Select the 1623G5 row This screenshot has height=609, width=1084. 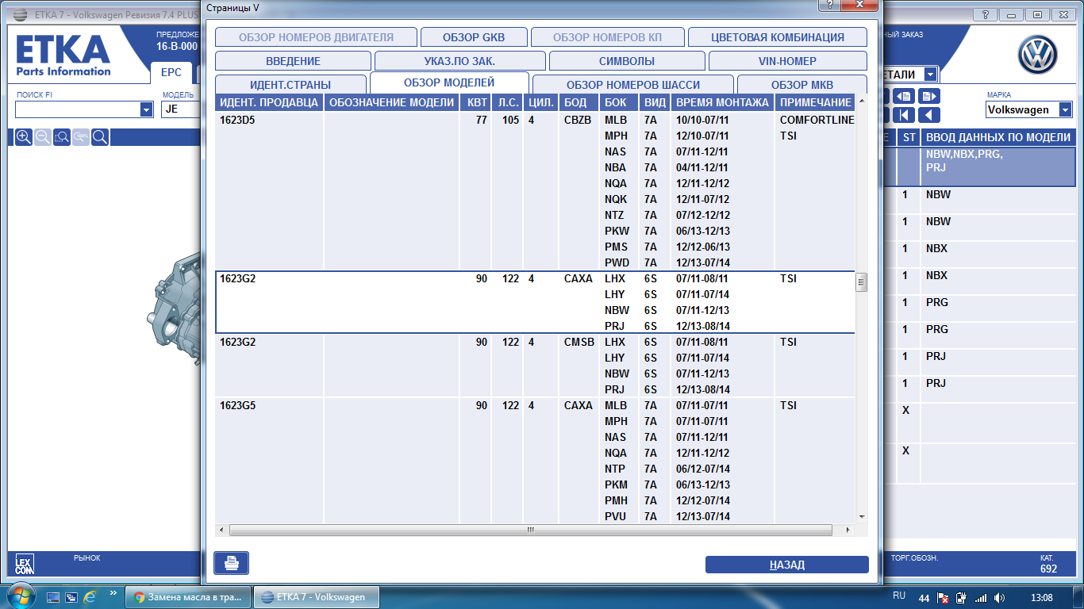click(x=536, y=461)
